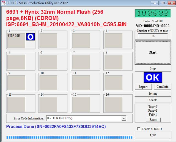Click the Number of DUTs to test field
This screenshot has width=176, height=142.
coord(153,36)
